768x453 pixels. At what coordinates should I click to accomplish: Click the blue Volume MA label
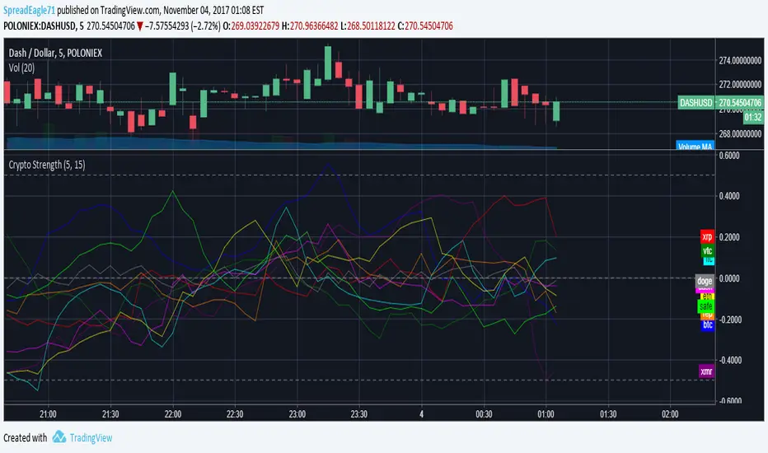coord(695,146)
